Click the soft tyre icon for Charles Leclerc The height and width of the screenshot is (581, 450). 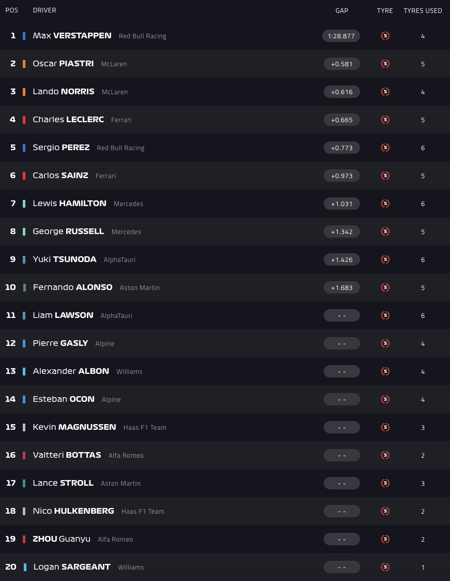coord(385,120)
